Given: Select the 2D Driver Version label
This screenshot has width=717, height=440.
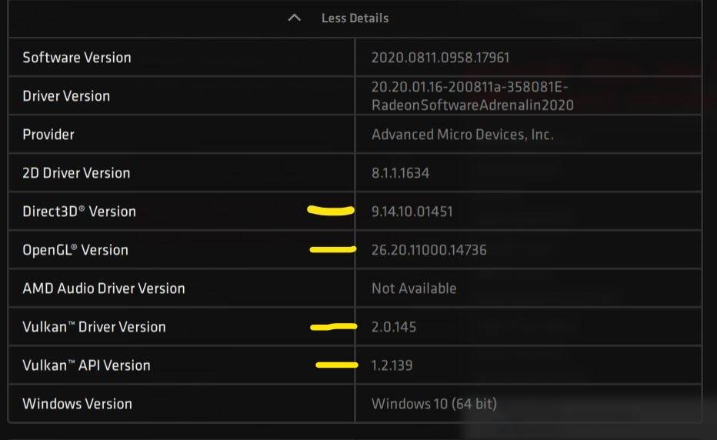Looking at the screenshot, I should (76, 173).
